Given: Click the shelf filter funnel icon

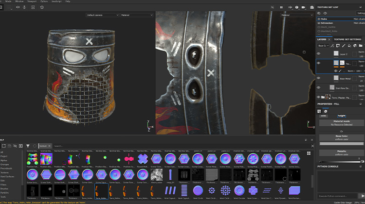Looking at the screenshot, I should click(x=28, y=146).
